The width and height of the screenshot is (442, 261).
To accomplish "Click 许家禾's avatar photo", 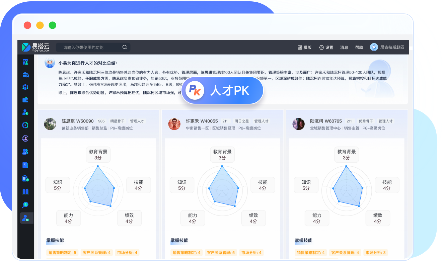I will pyautogui.click(x=174, y=124).
